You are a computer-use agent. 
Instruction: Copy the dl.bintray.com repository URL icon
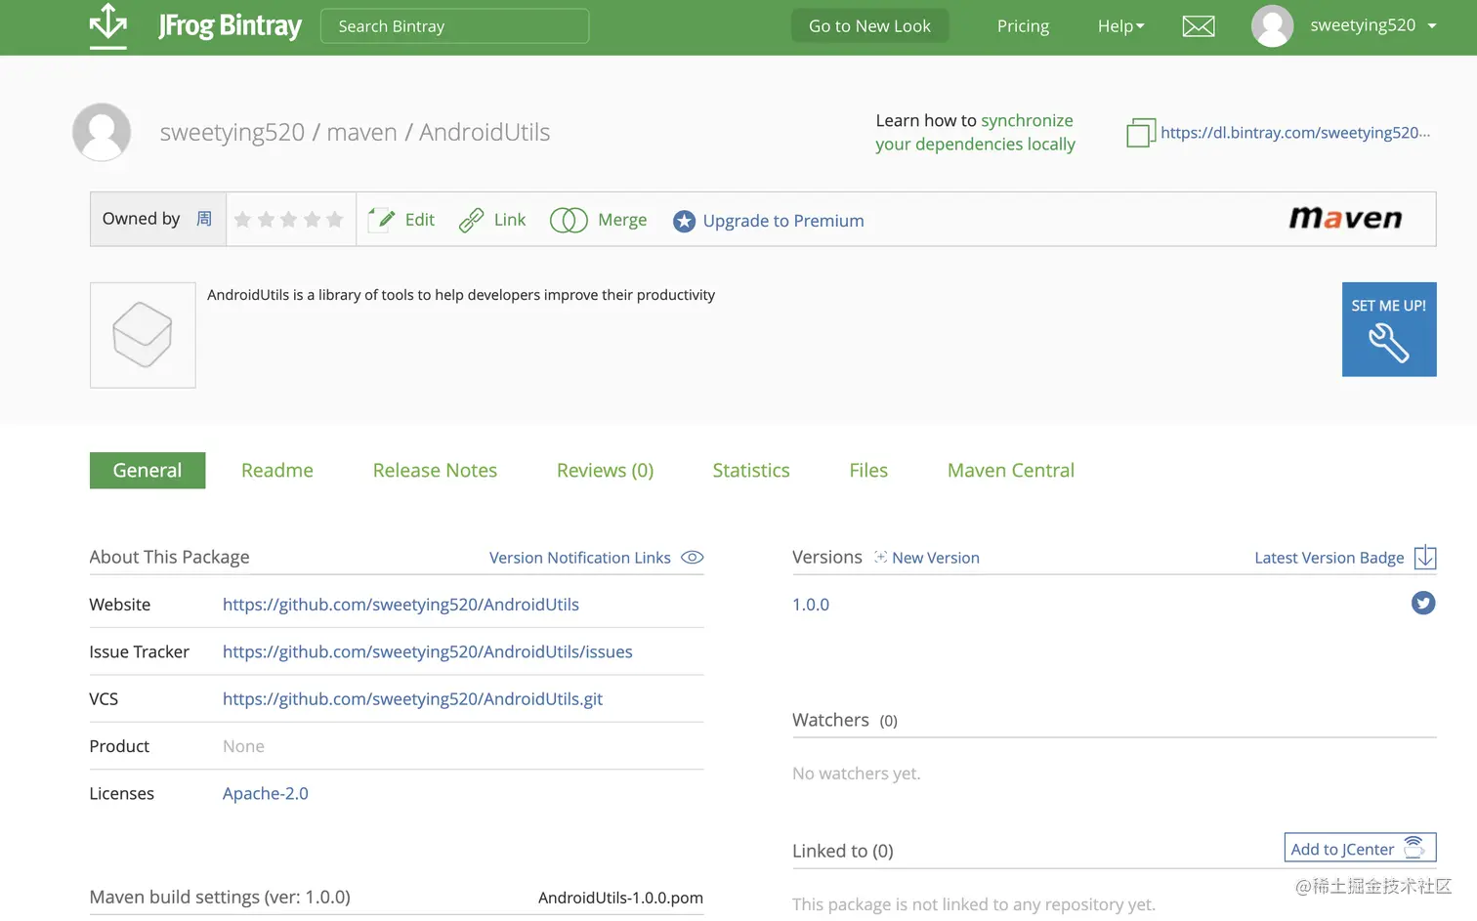(x=1140, y=133)
